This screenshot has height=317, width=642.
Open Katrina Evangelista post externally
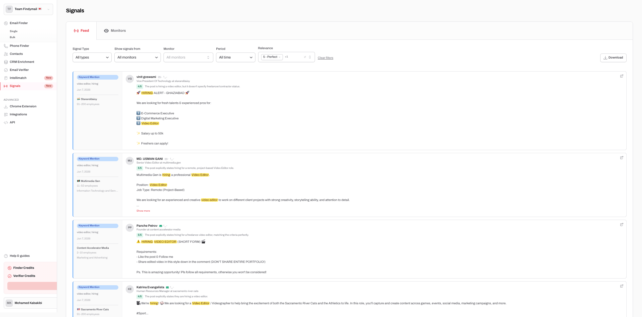pos(622,286)
